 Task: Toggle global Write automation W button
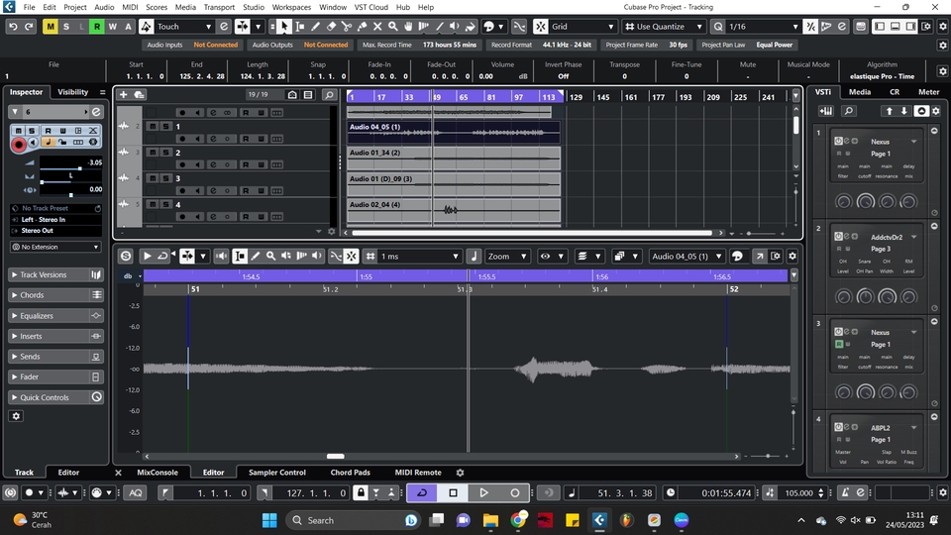(113, 27)
